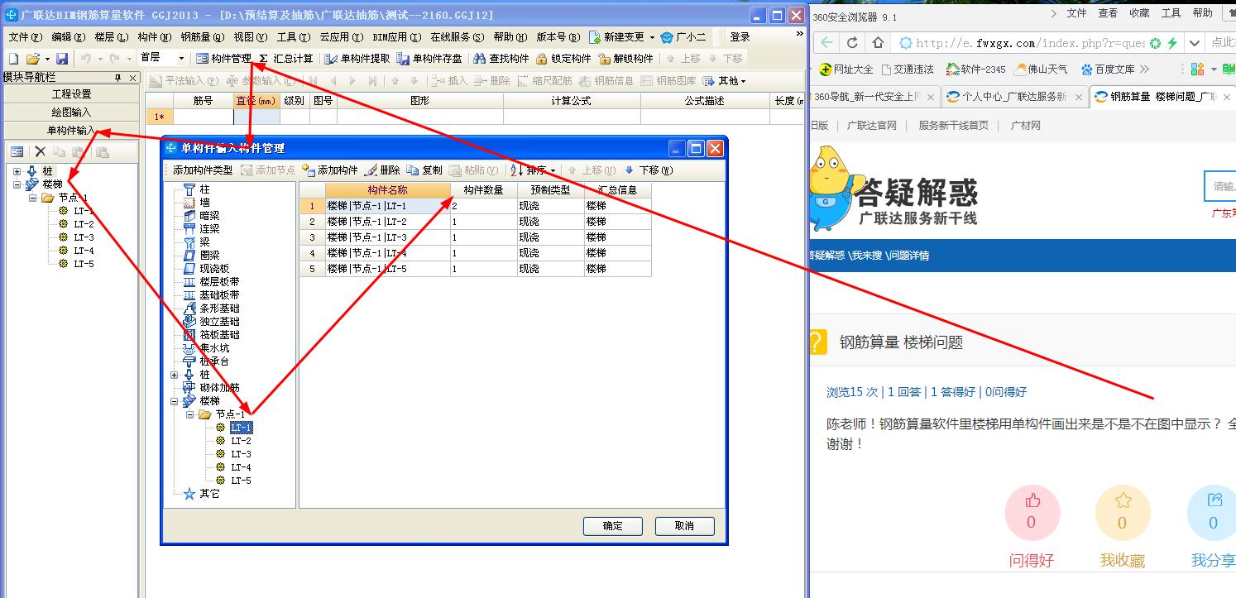
Task: Click 复制 in dialog toolbar
Action: [x=424, y=170]
